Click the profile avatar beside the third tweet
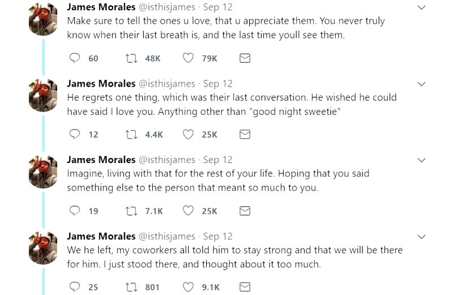Screen dimensions: 453x295 (43, 172)
